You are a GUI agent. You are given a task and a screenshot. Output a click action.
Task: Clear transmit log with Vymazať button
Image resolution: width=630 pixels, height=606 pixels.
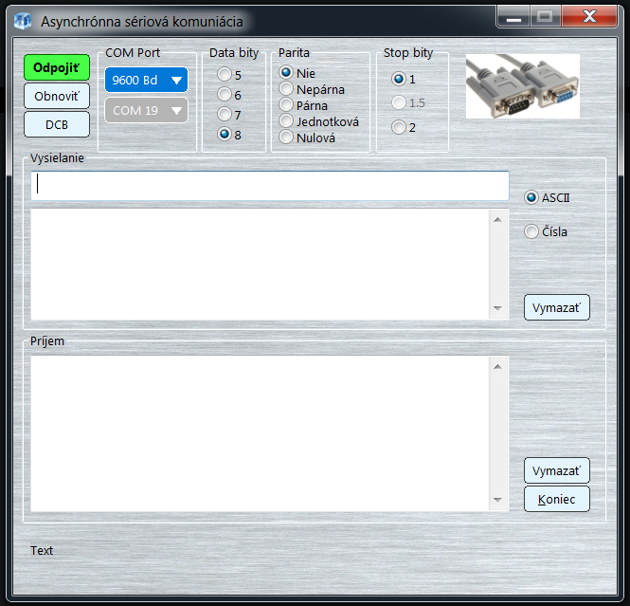click(556, 308)
